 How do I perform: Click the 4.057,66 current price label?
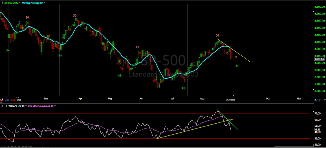pyautogui.click(x=319, y=59)
